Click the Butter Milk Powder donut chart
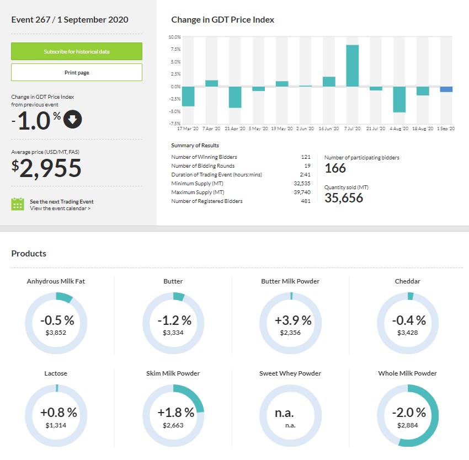The width and height of the screenshot is (469, 460). click(290, 323)
